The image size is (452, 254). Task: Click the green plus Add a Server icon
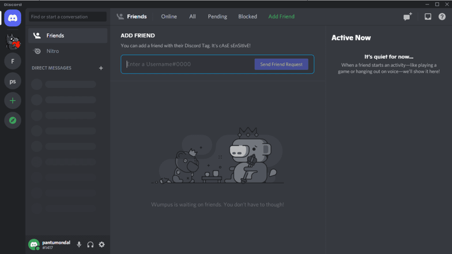coord(13,101)
